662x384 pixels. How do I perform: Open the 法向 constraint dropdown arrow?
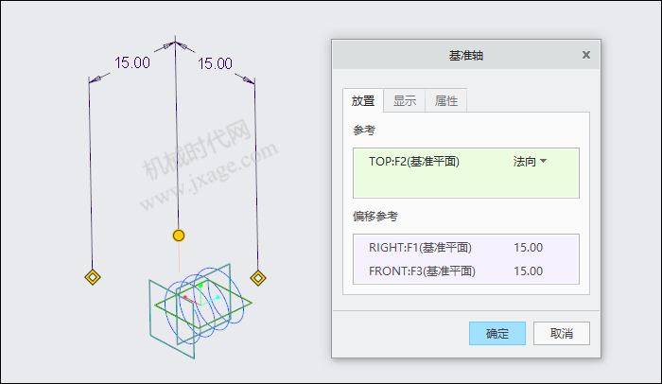pyautogui.click(x=544, y=161)
